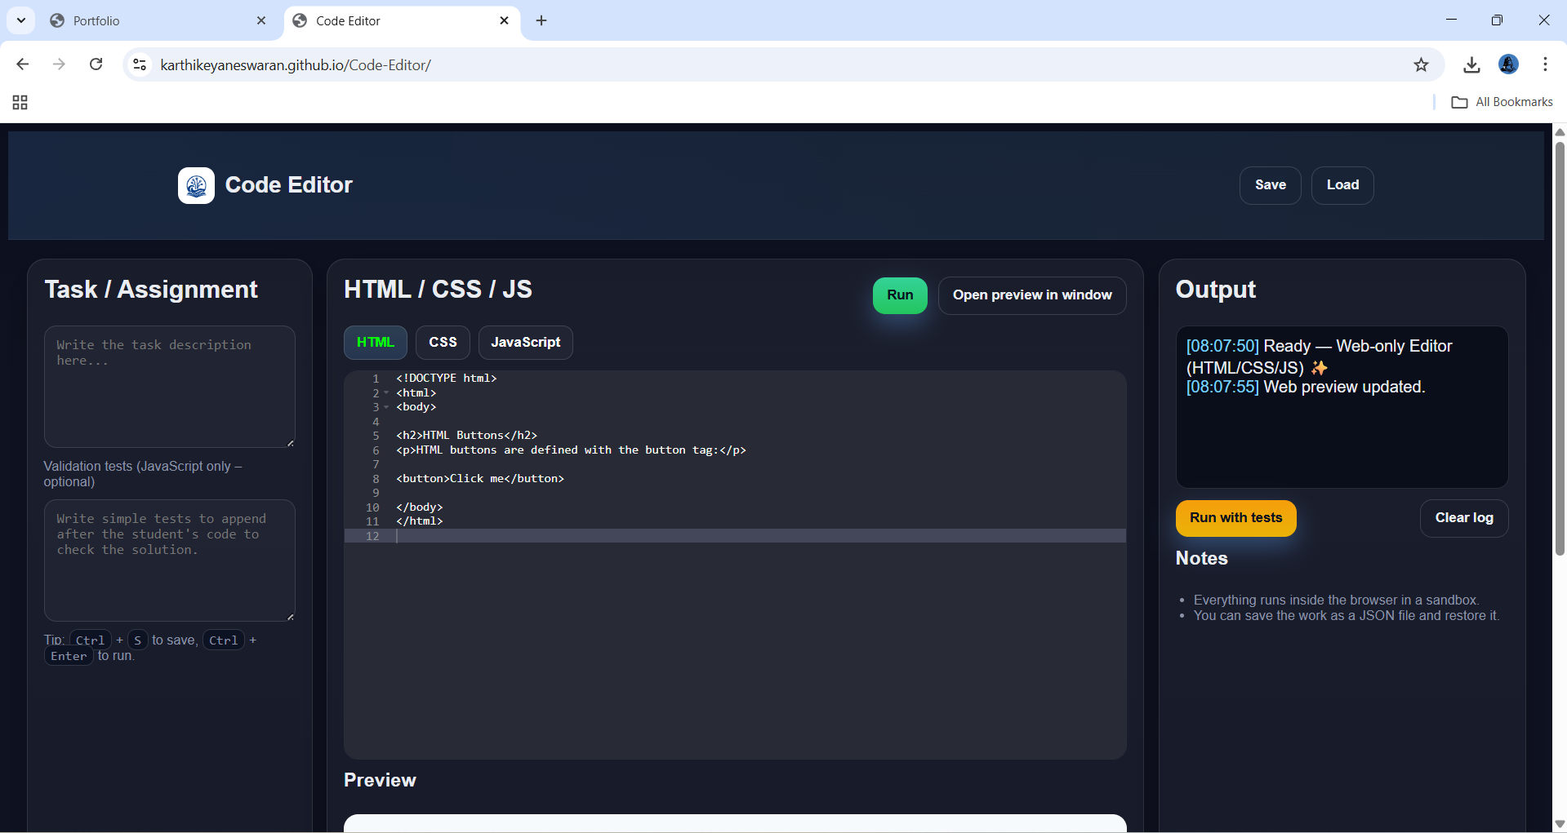Collapse the html tag fold on line 2
The width and height of the screenshot is (1567, 833).
tap(386, 393)
